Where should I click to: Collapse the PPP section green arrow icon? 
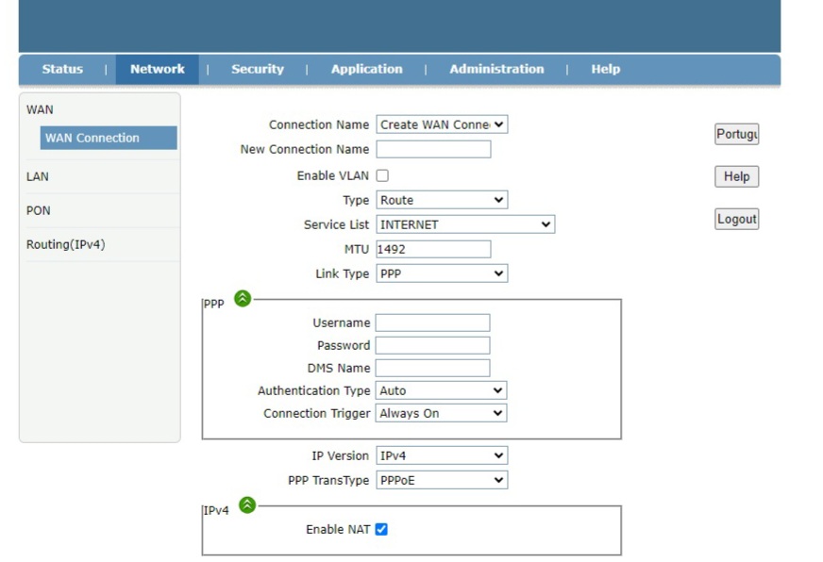(x=243, y=299)
